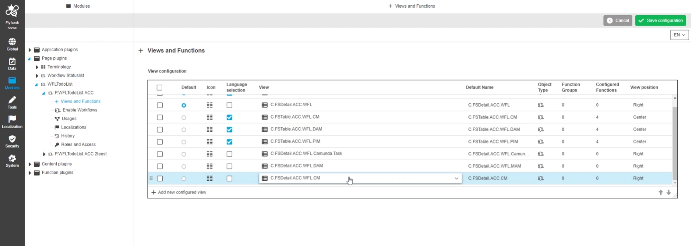
Task: Enable language selection for C.FSDetail.ACC.WFL.Camunda.Task
Action: (x=229, y=154)
